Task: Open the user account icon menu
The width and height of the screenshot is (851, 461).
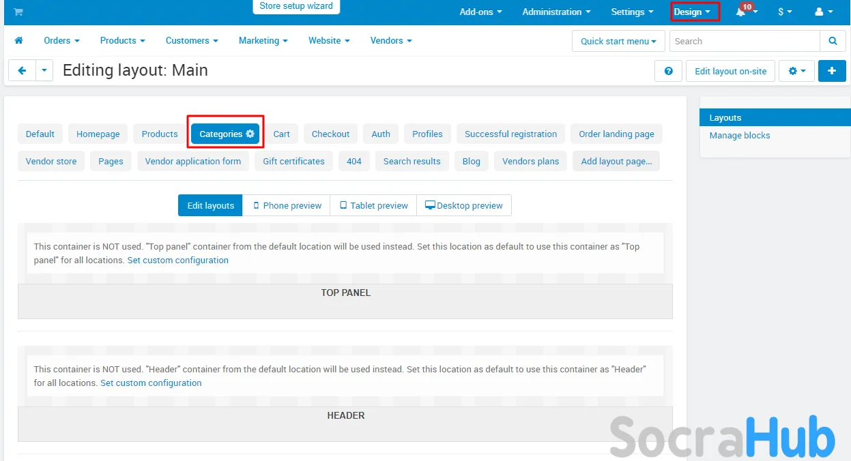Action: 824,12
